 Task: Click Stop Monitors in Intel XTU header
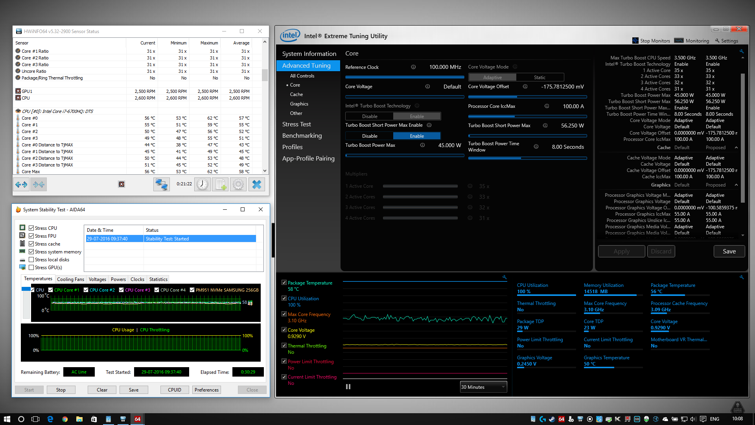pos(651,41)
